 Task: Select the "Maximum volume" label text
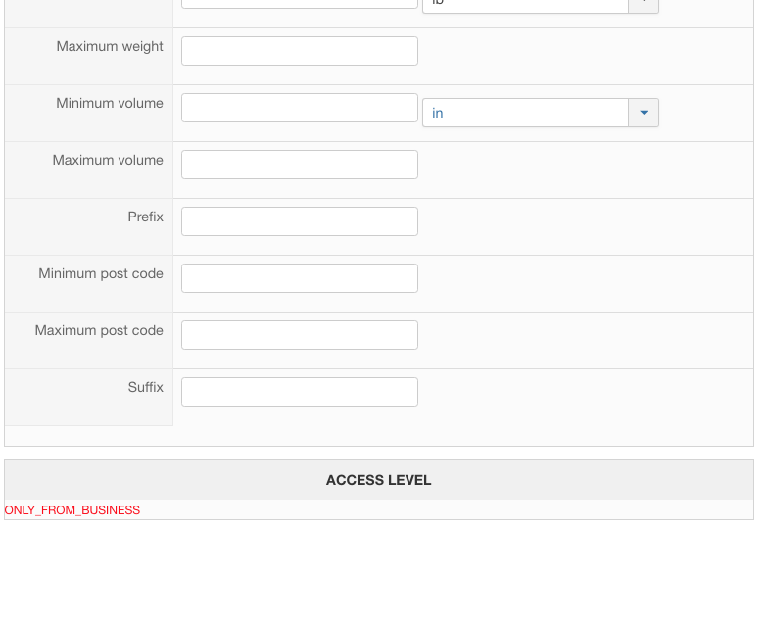[108, 160]
